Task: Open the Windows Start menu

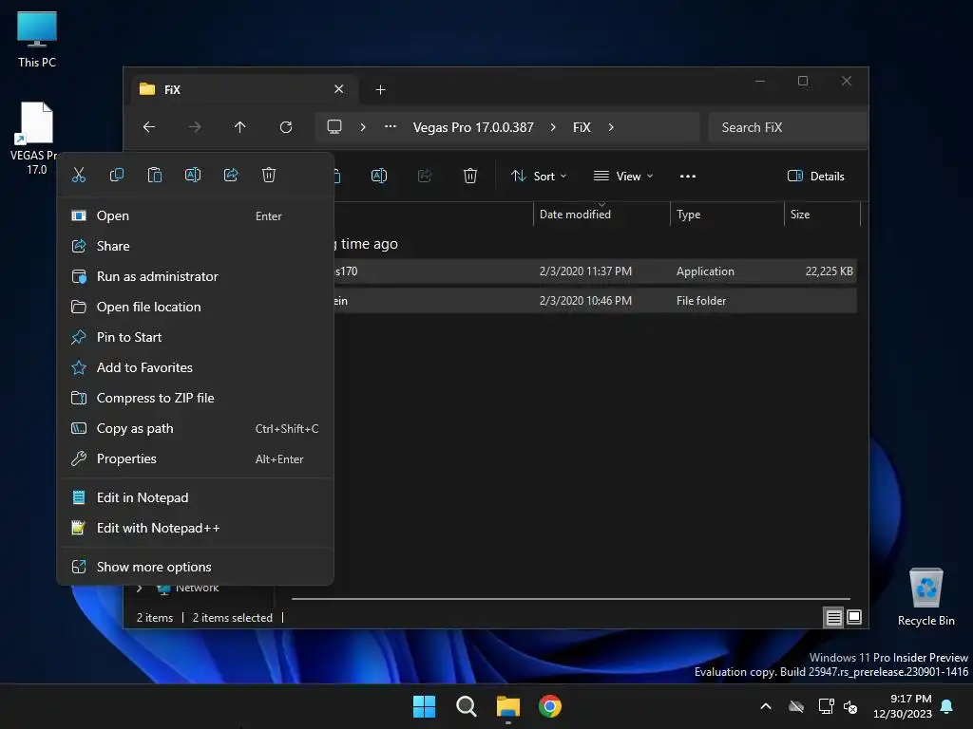Action: (425, 706)
